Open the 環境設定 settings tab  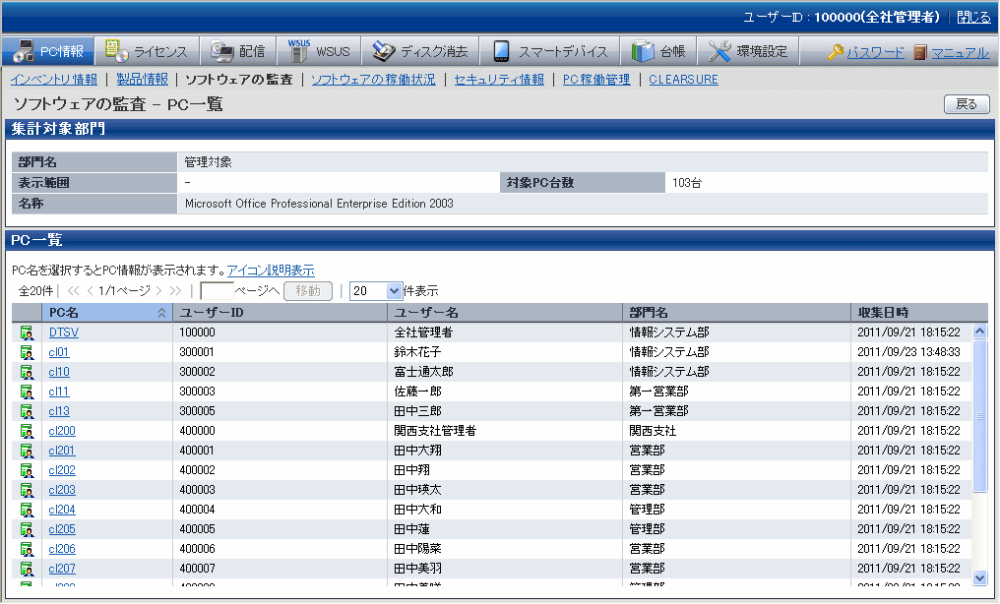click(x=748, y=51)
